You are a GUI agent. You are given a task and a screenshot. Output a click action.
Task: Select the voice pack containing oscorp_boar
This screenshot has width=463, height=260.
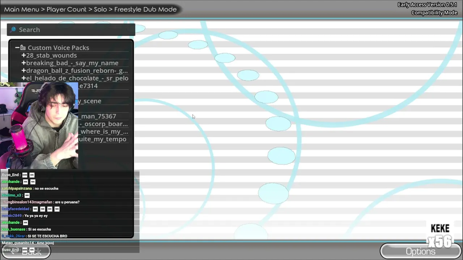pyautogui.click(x=103, y=123)
